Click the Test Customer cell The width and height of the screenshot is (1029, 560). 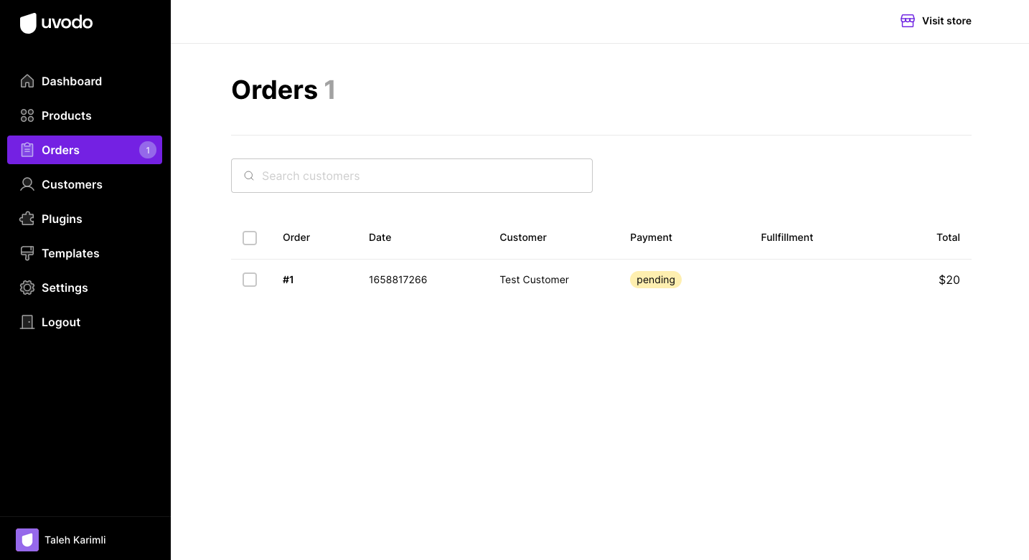click(535, 280)
